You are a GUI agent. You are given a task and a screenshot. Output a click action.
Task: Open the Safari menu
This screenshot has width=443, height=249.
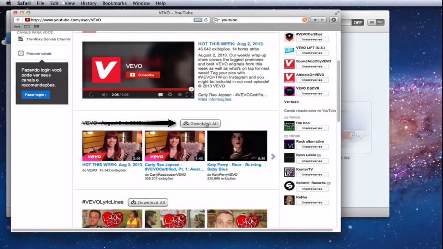click(24, 3)
